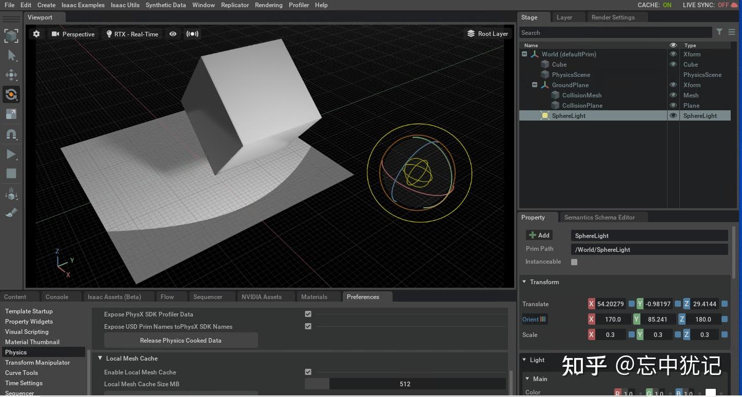The width and height of the screenshot is (742, 397).
Task: Select Property Widgets preference category
Action: 29,322
